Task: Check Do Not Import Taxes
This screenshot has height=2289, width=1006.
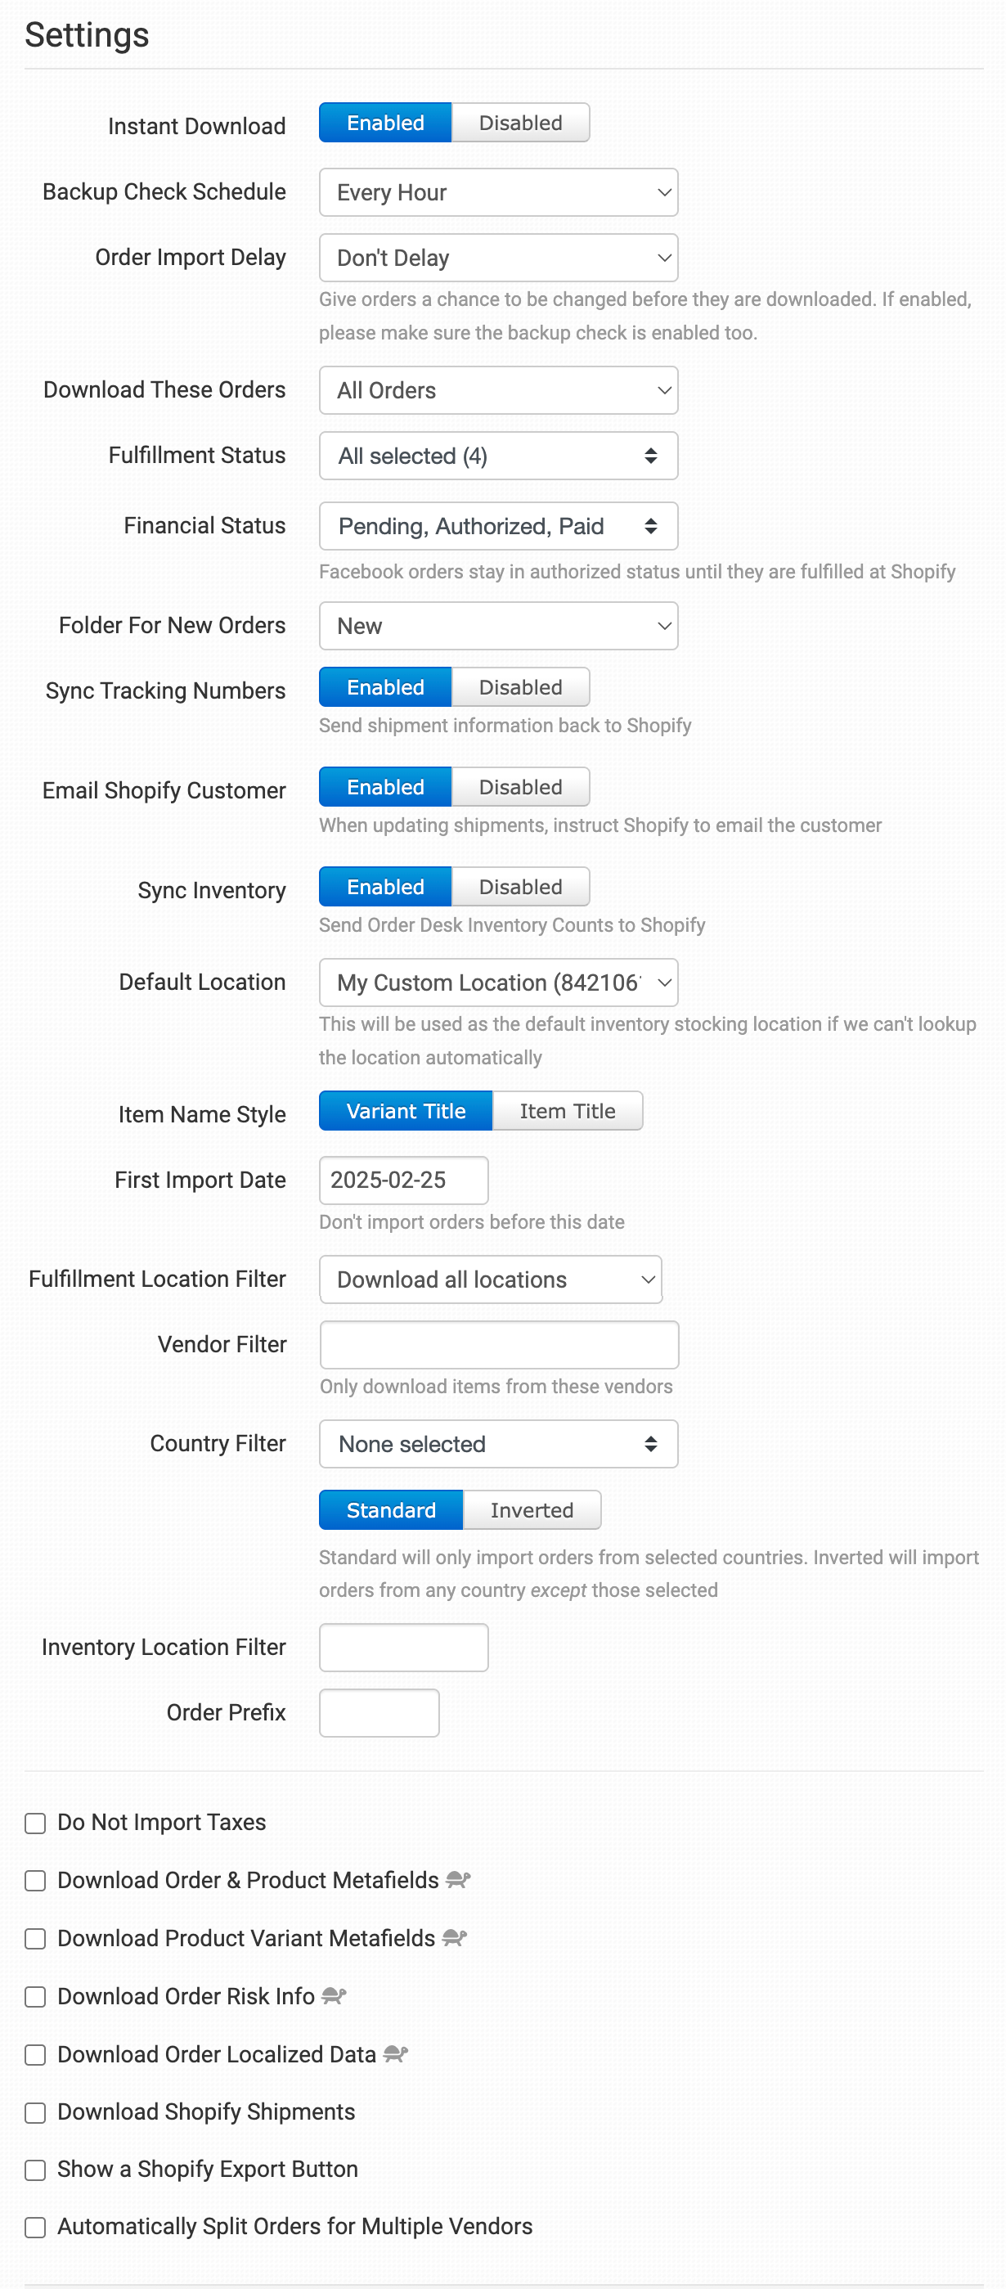Action: pyautogui.click(x=34, y=1824)
